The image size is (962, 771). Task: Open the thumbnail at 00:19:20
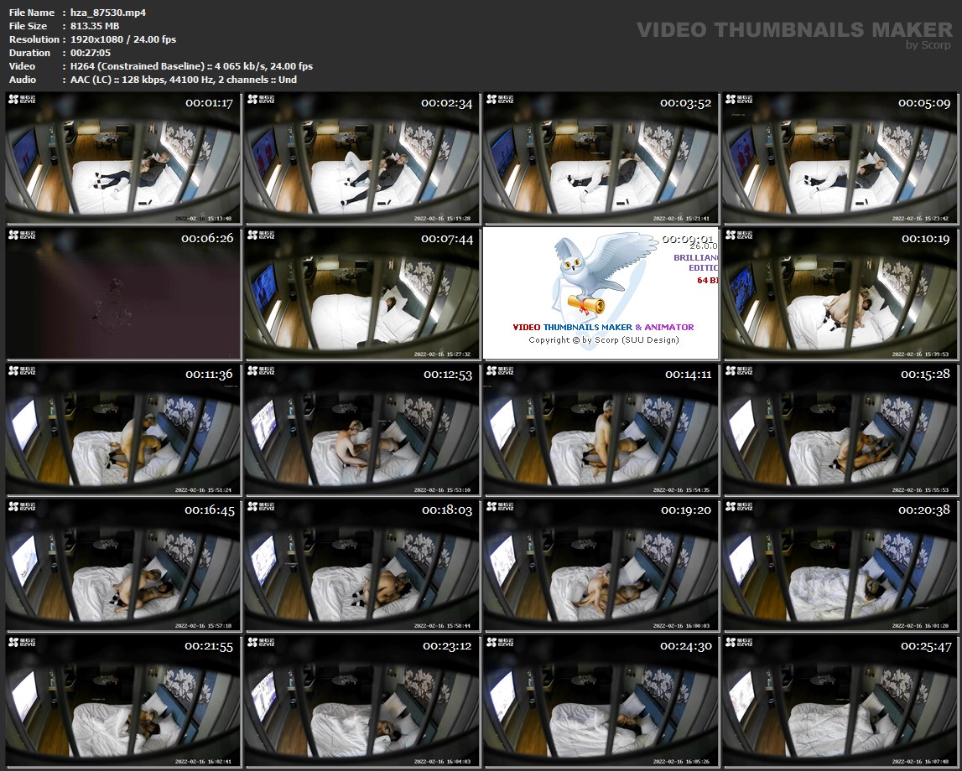point(601,567)
